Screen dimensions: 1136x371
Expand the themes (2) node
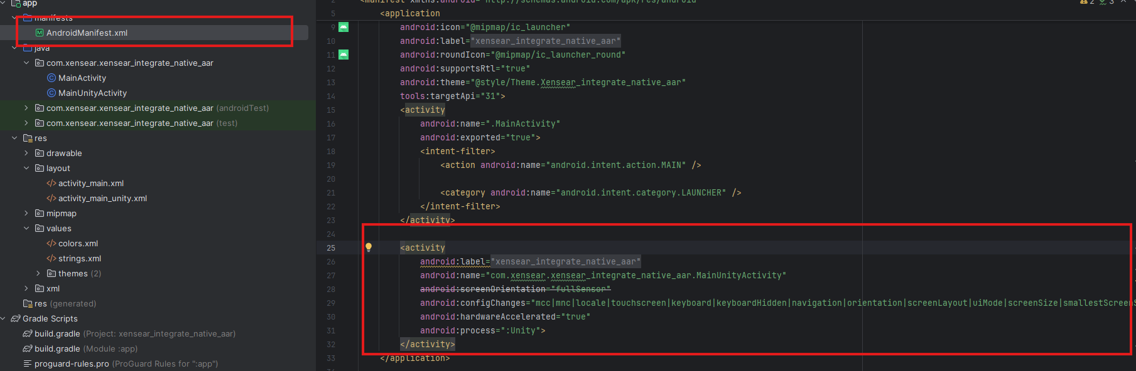click(x=38, y=273)
